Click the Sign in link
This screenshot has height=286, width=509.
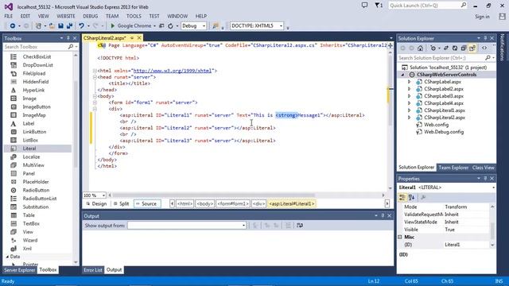(x=482, y=17)
